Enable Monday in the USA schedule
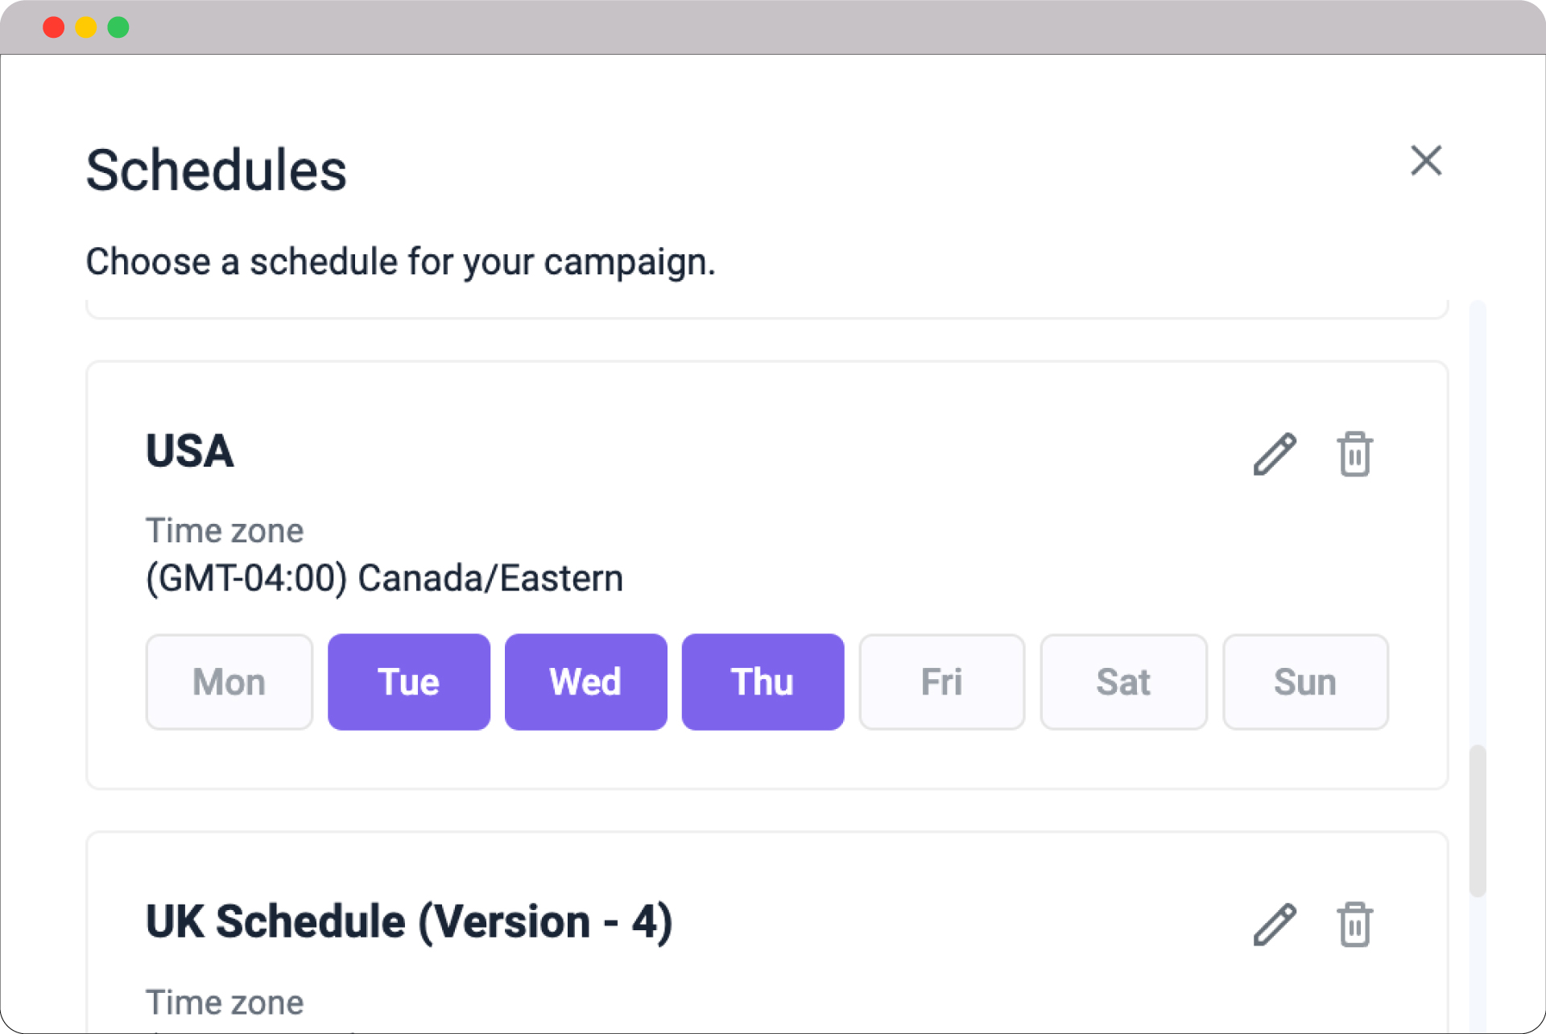The image size is (1546, 1034). (x=229, y=682)
